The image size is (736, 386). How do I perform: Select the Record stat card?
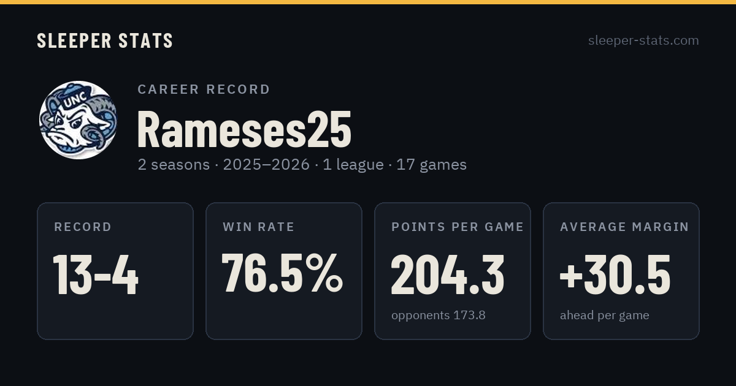point(115,271)
